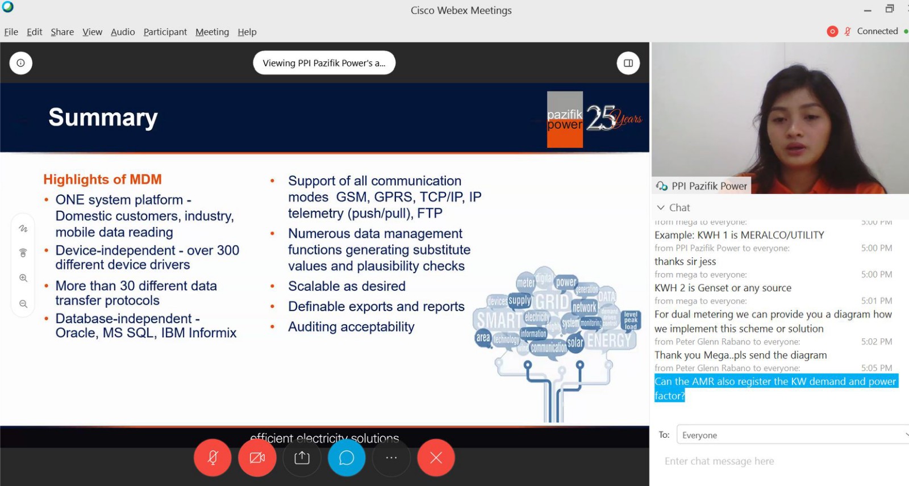Click the zoom in magnifier icon
909x486 pixels.
point(23,278)
